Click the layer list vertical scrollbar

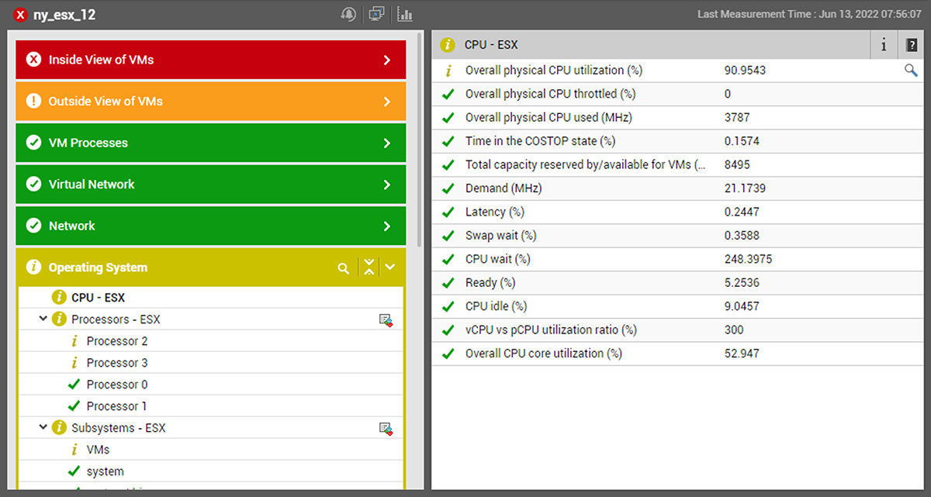click(x=420, y=140)
